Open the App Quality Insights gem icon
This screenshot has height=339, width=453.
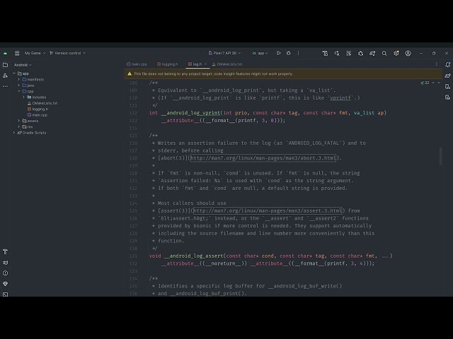click(5, 284)
